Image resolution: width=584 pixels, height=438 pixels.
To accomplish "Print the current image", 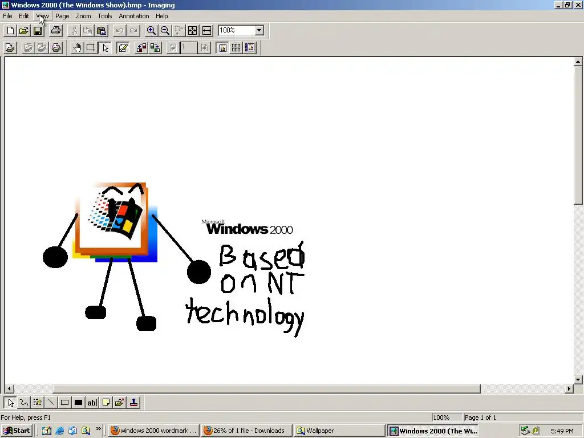I will [x=56, y=31].
